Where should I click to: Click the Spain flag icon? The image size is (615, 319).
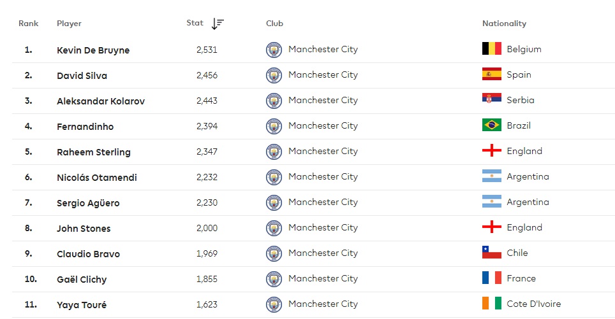coord(491,74)
